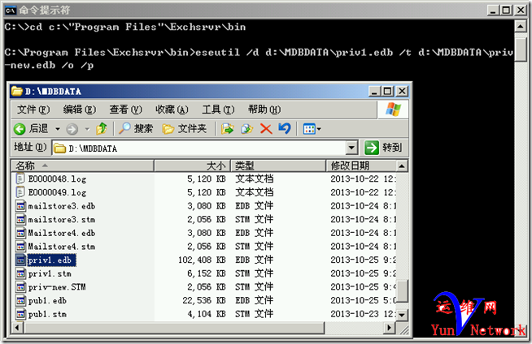Click the Copy To folder icon
532x344 pixels.
(x=246, y=129)
